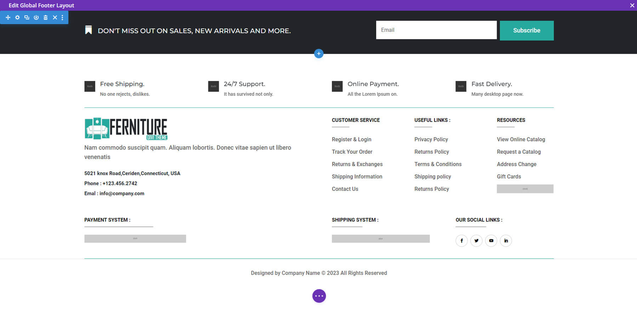Click the Email input field
This screenshot has height=310, width=637.
[436, 30]
